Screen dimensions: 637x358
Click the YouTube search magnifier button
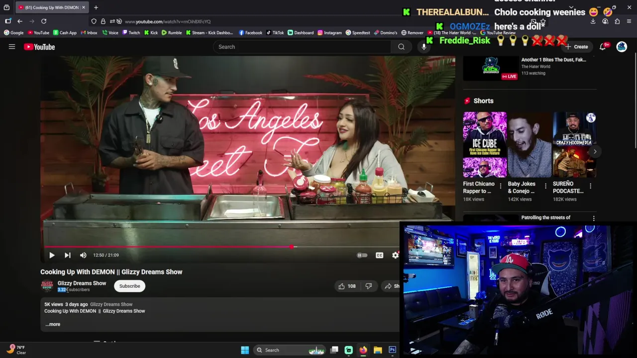401,47
